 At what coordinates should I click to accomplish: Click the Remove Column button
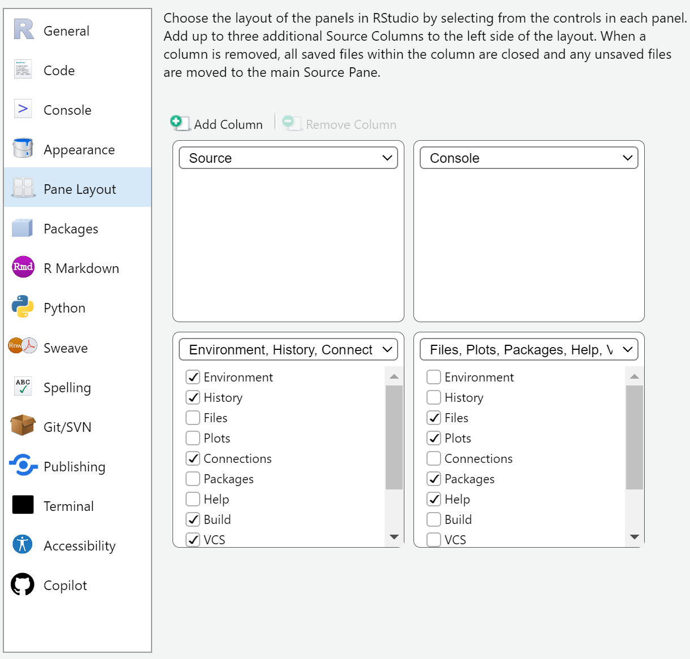click(340, 124)
